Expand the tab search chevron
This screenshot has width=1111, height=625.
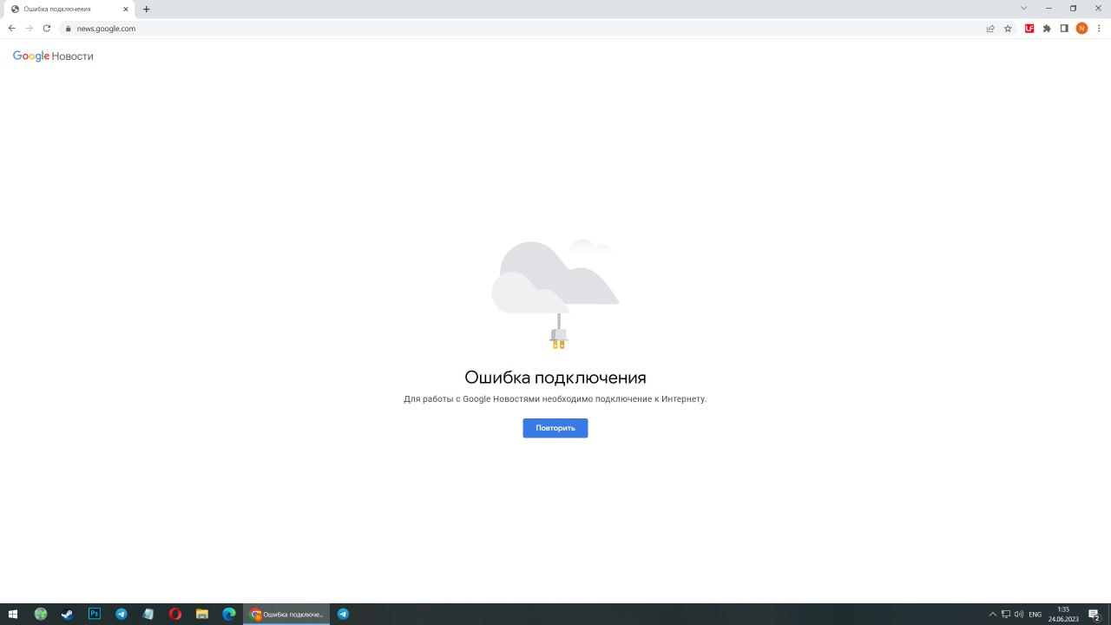click(x=1023, y=9)
